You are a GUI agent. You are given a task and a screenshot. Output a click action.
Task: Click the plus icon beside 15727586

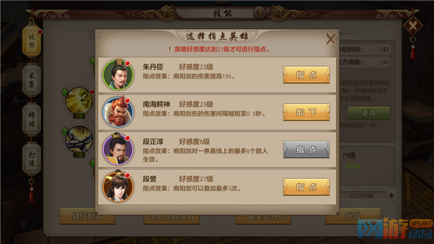tap(391, 195)
